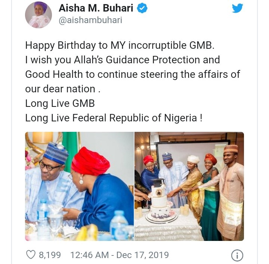
Task: Open the right cake-cutting photo
Action: click(189, 186)
